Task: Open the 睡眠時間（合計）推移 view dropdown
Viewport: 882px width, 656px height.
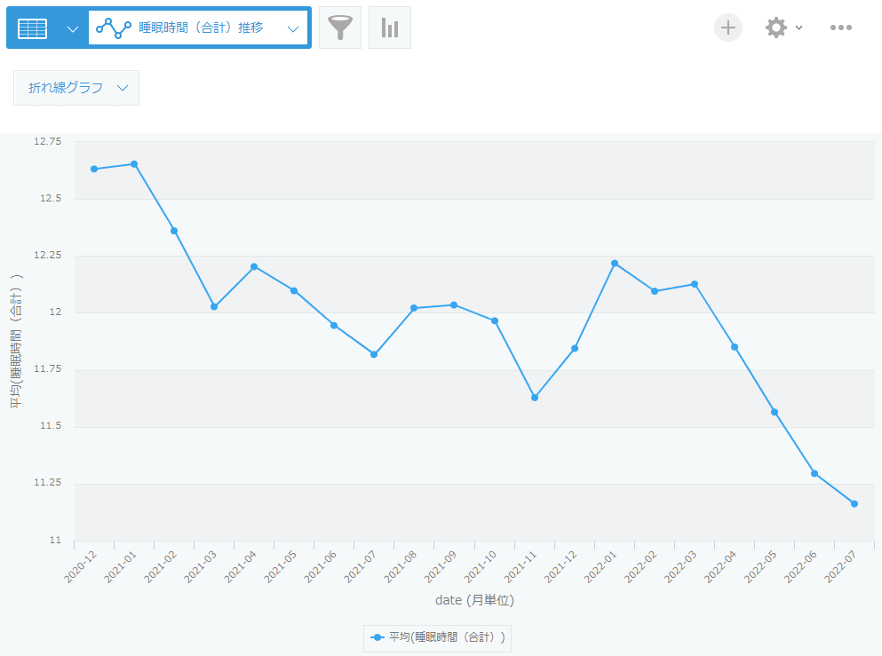Action: pos(198,28)
